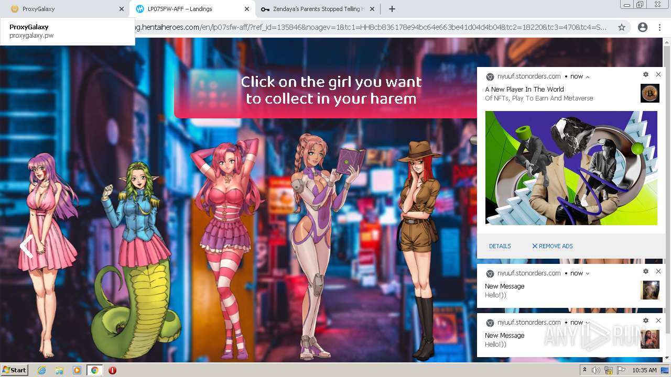Viewport: 671px width, 377px height.
Task: Open settings gear of NFT notification
Action: (646, 74)
